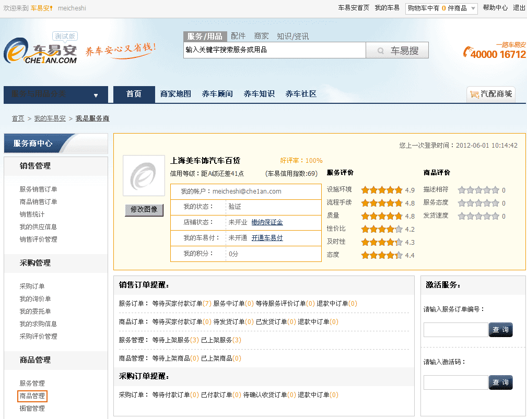Click 服务中订单(0) link
Screen dimensions: 527x419
coord(233,304)
